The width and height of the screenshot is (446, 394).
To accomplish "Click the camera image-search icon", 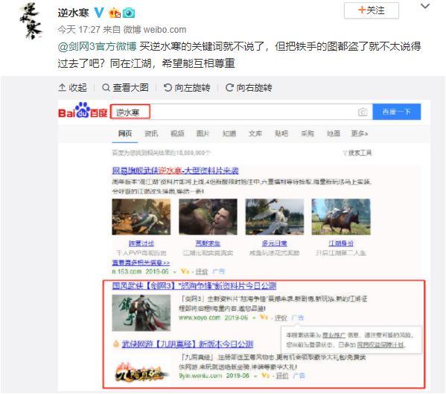I will coord(363,112).
